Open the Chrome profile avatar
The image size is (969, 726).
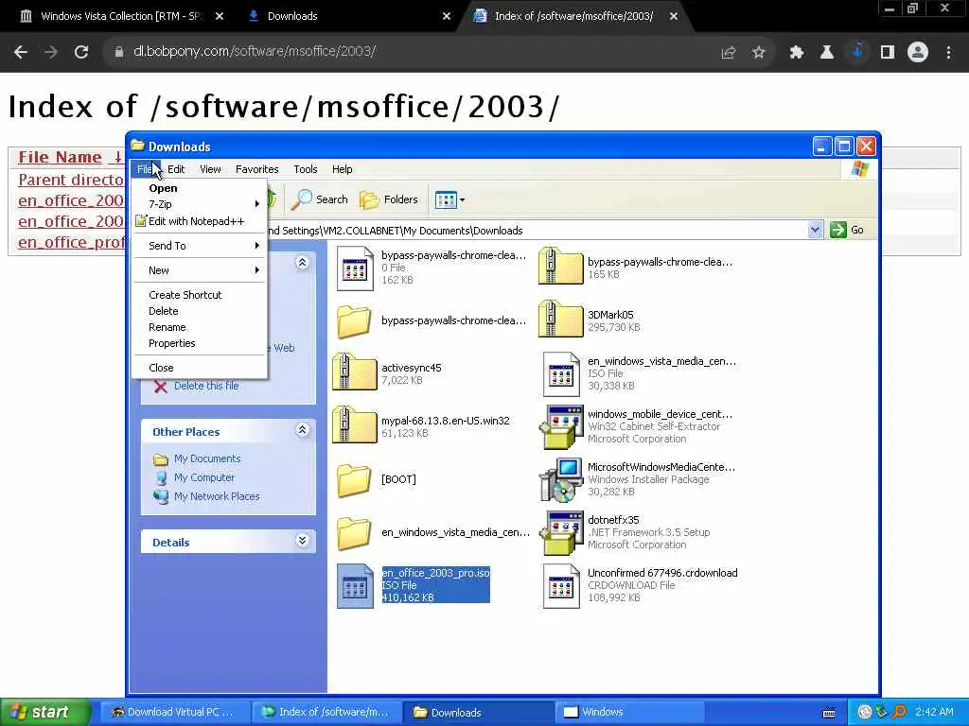[x=918, y=53]
